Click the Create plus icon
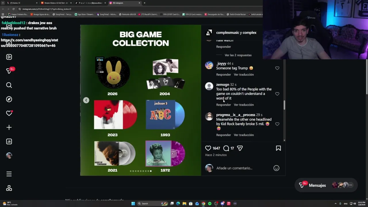 pyautogui.click(x=9, y=127)
